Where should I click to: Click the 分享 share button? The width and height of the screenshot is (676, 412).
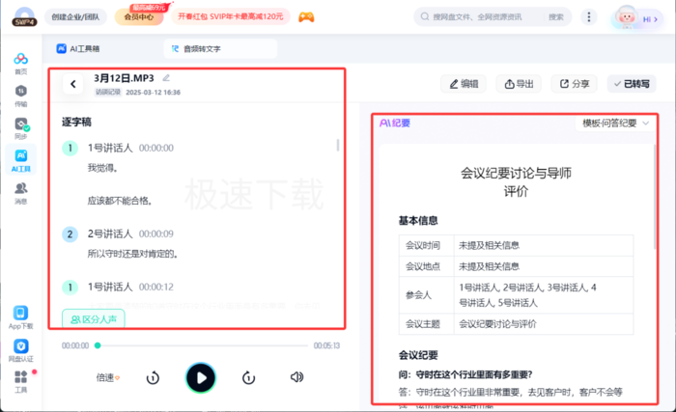[574, 84]
